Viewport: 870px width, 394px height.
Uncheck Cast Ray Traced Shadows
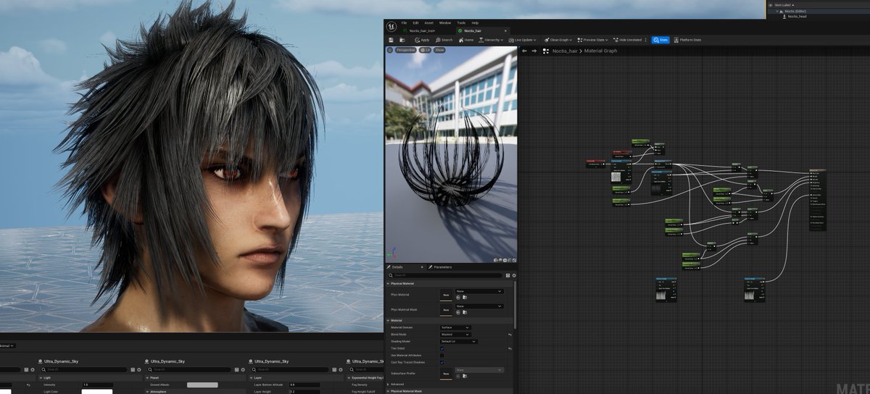tap(442, 362)
